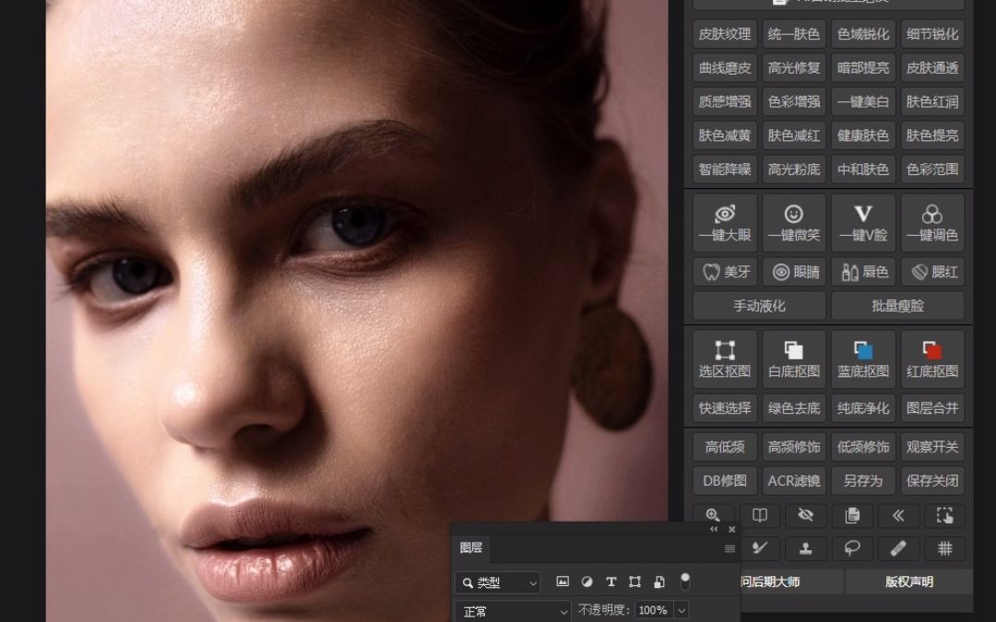Select the 唇色 lip color tool
This screenshot has width=996, height=622.
pos(863,272)
